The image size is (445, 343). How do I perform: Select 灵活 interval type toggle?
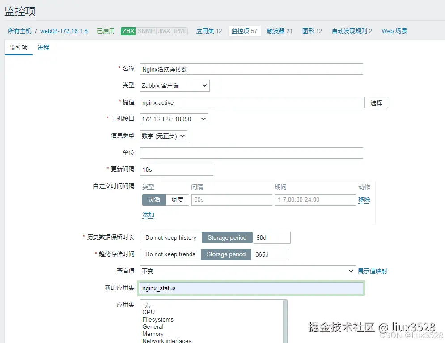pos(154,200)
